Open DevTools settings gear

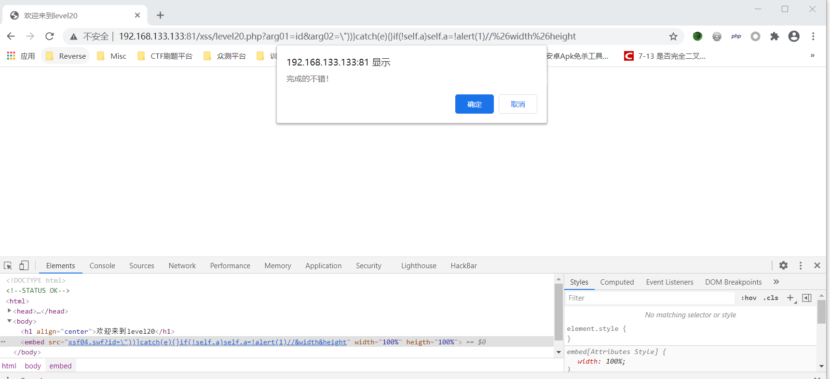pos(783,265)
